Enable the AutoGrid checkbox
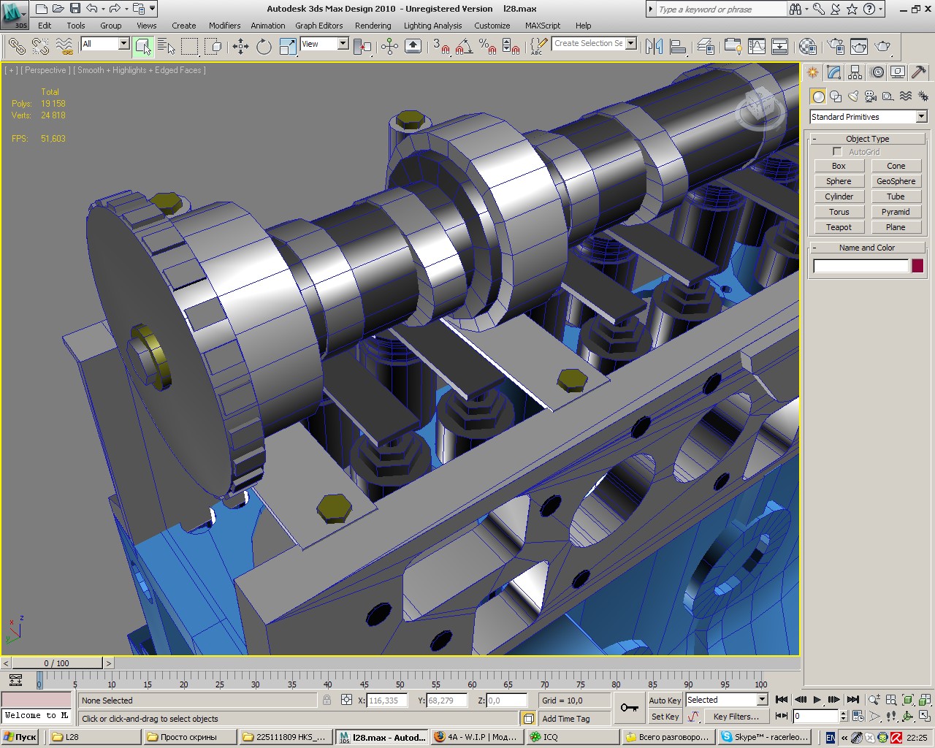 (837, 152)
